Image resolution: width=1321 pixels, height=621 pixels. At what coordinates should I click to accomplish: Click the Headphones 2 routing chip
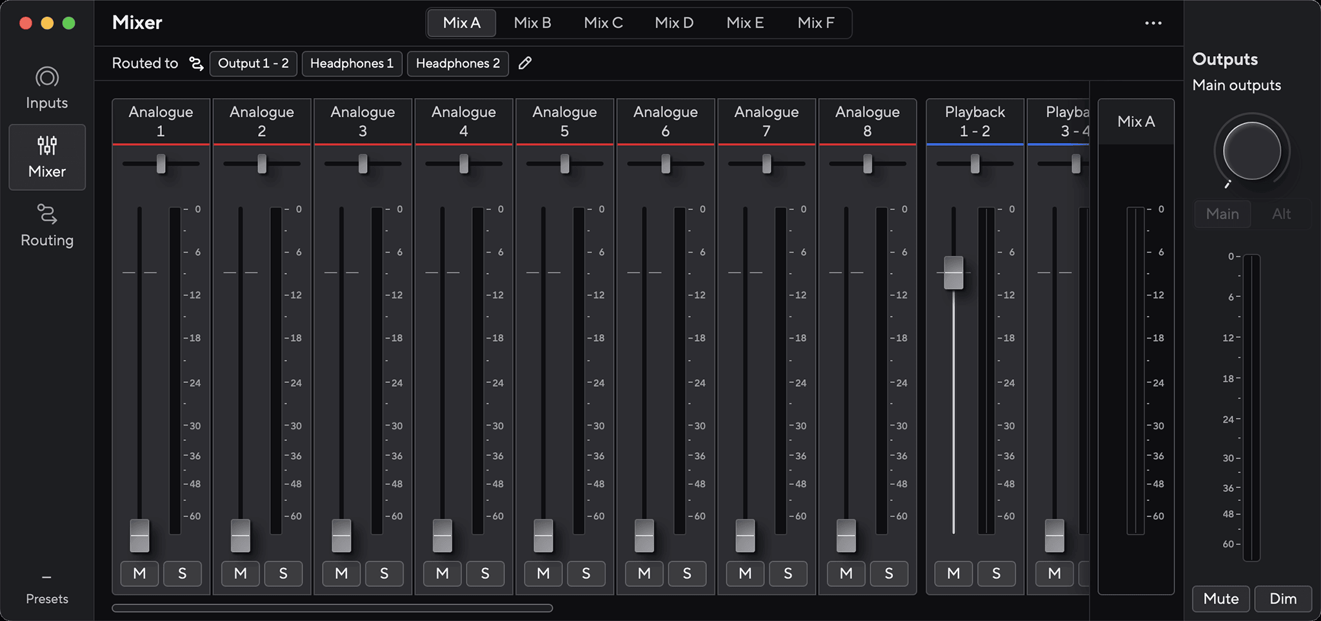[x=458, y=63]
